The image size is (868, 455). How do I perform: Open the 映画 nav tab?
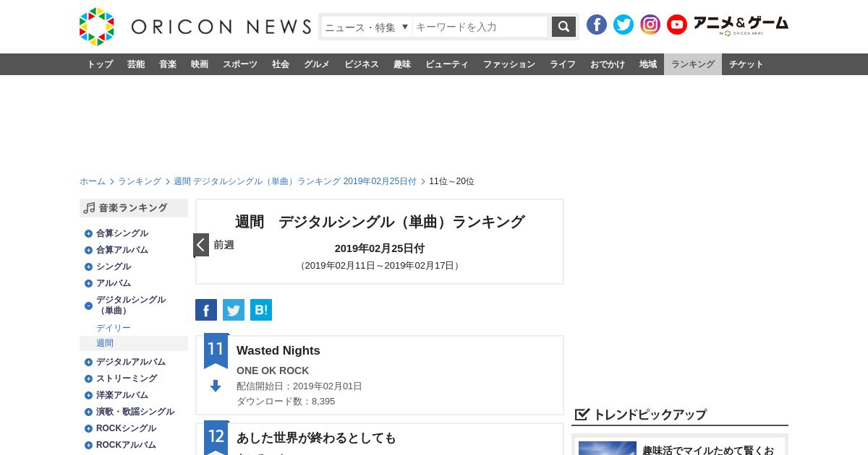(200, 64)
